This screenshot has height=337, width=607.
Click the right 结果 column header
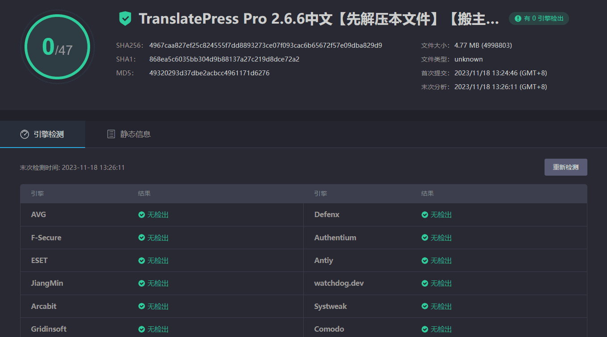click(428, 194)
